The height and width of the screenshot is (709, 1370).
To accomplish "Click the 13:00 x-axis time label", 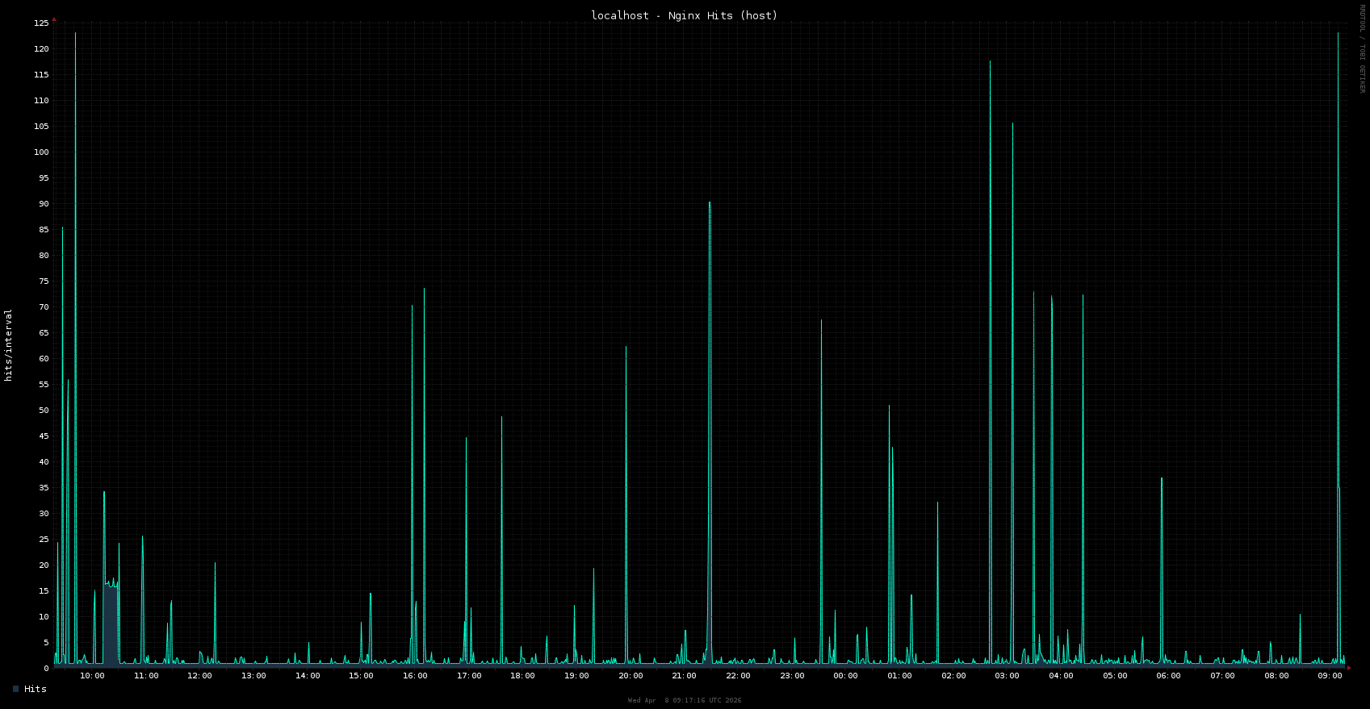I will coord(253,676).
